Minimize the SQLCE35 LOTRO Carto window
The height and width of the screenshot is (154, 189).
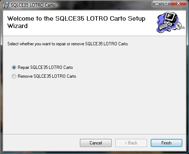click(157, 3)
